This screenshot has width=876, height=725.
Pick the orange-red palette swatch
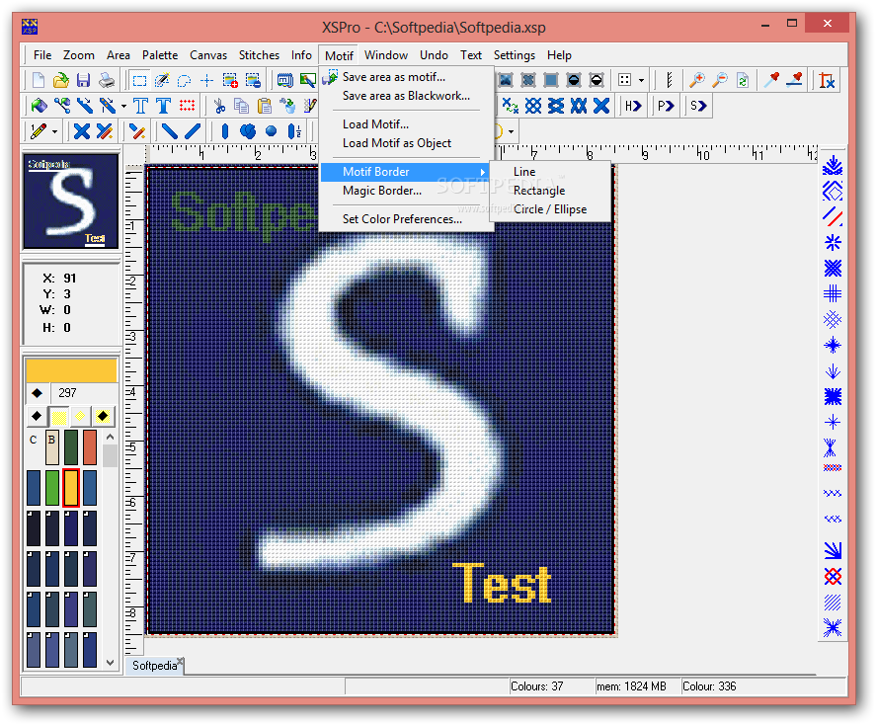(x=90, y=446)
